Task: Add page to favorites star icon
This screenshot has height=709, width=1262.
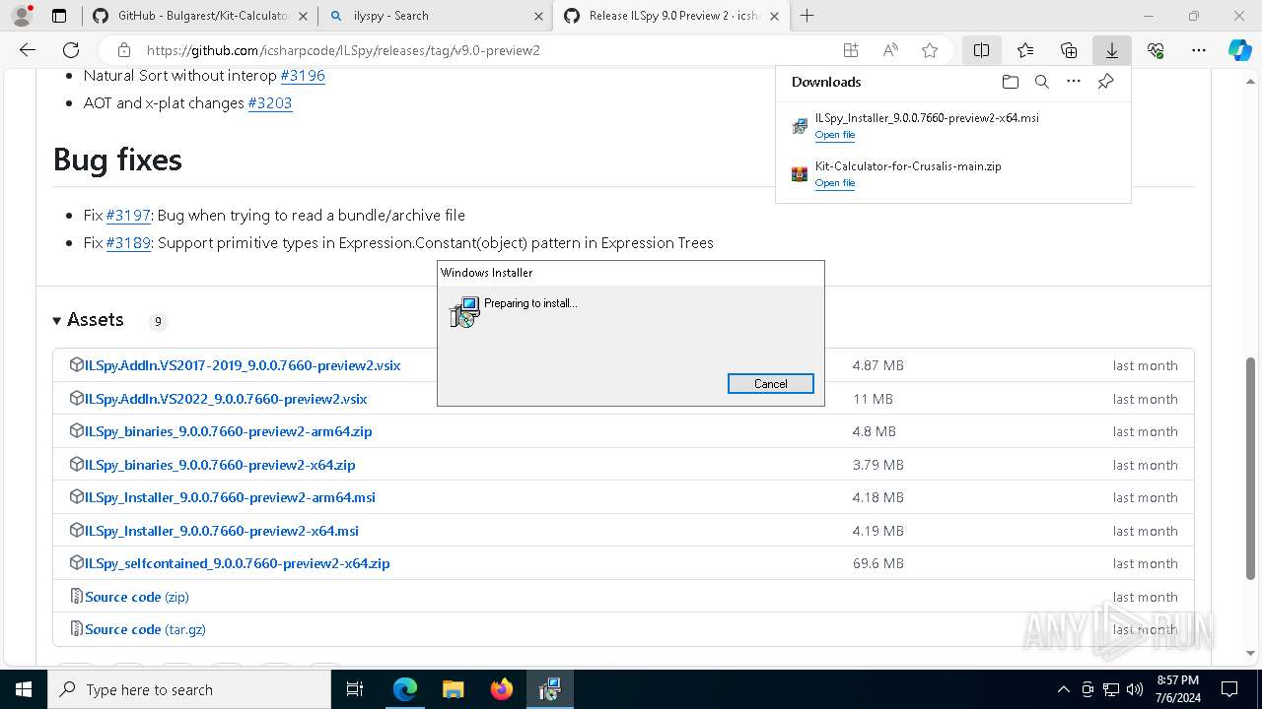Action: coord(930,50)
